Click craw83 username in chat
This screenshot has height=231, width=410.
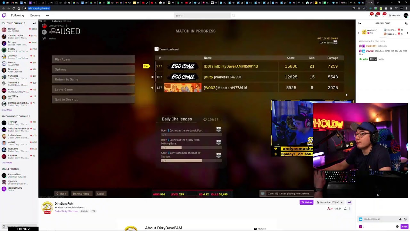[369, 51]
